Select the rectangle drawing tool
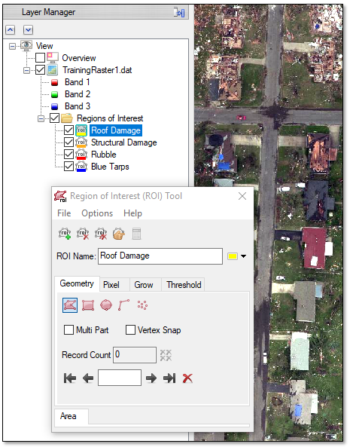The width and height of the screenshot is (350, 447). [x=88, y=305]
